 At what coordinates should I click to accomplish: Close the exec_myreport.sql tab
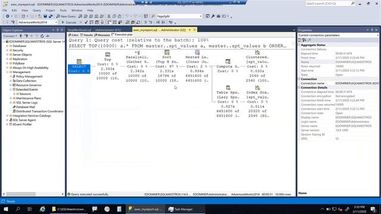pos(195,30)
